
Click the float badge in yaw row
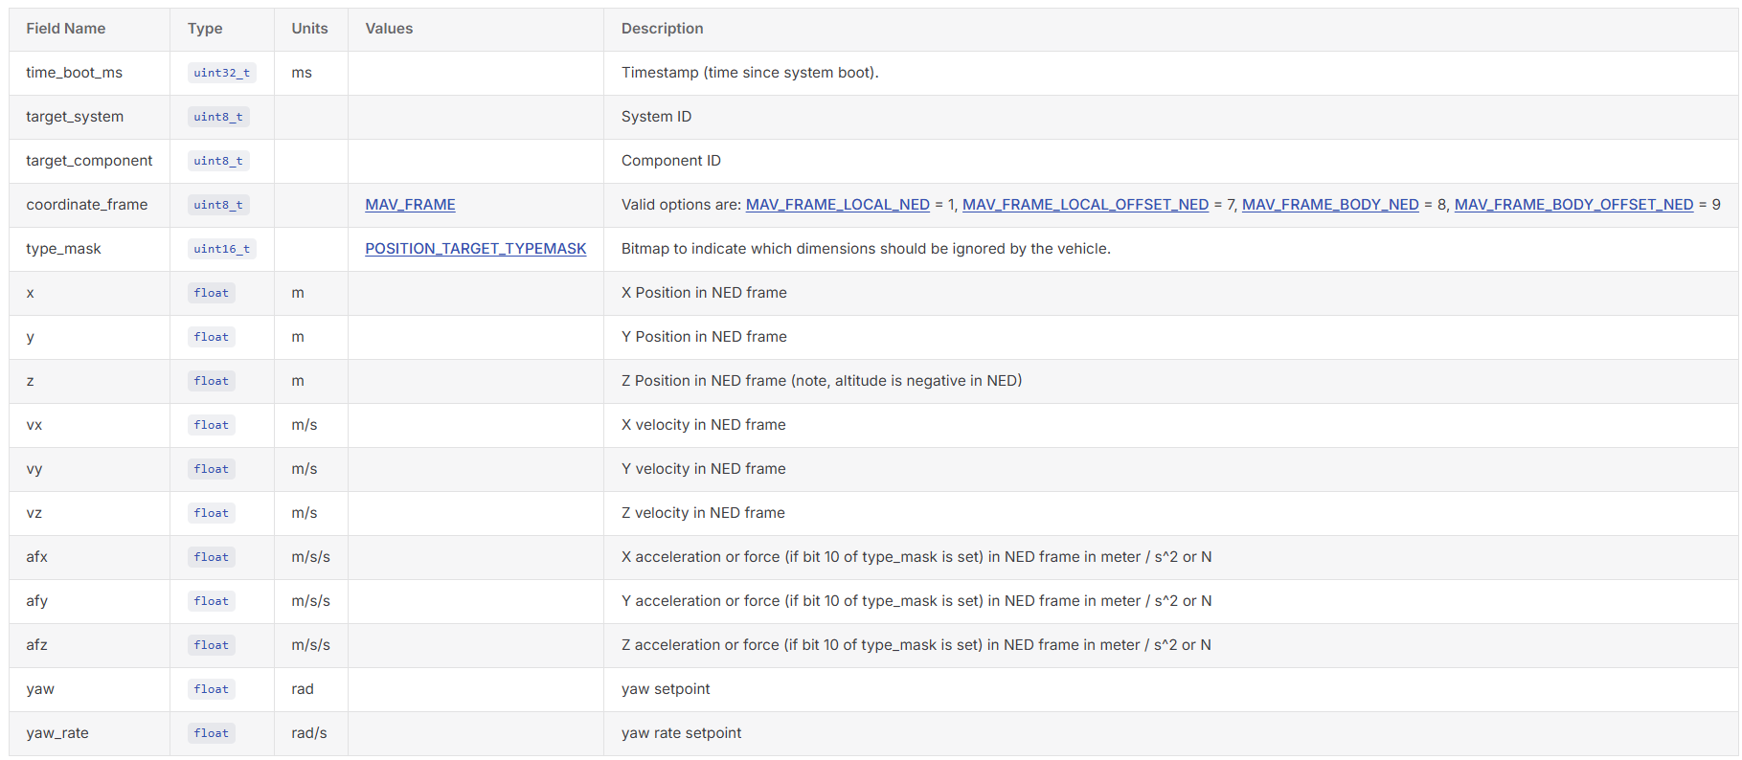click(211, 689)
